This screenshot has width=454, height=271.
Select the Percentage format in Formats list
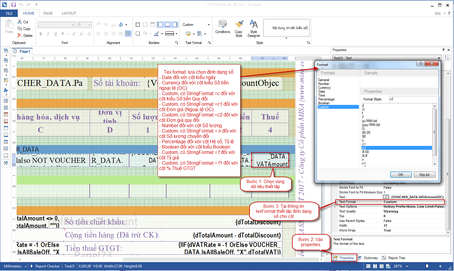pos(326,99)
